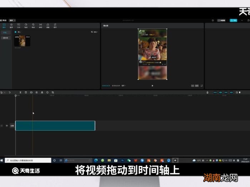250x187 pixels.
Task: Open File Explorer from taskbar
Action: 109,160
